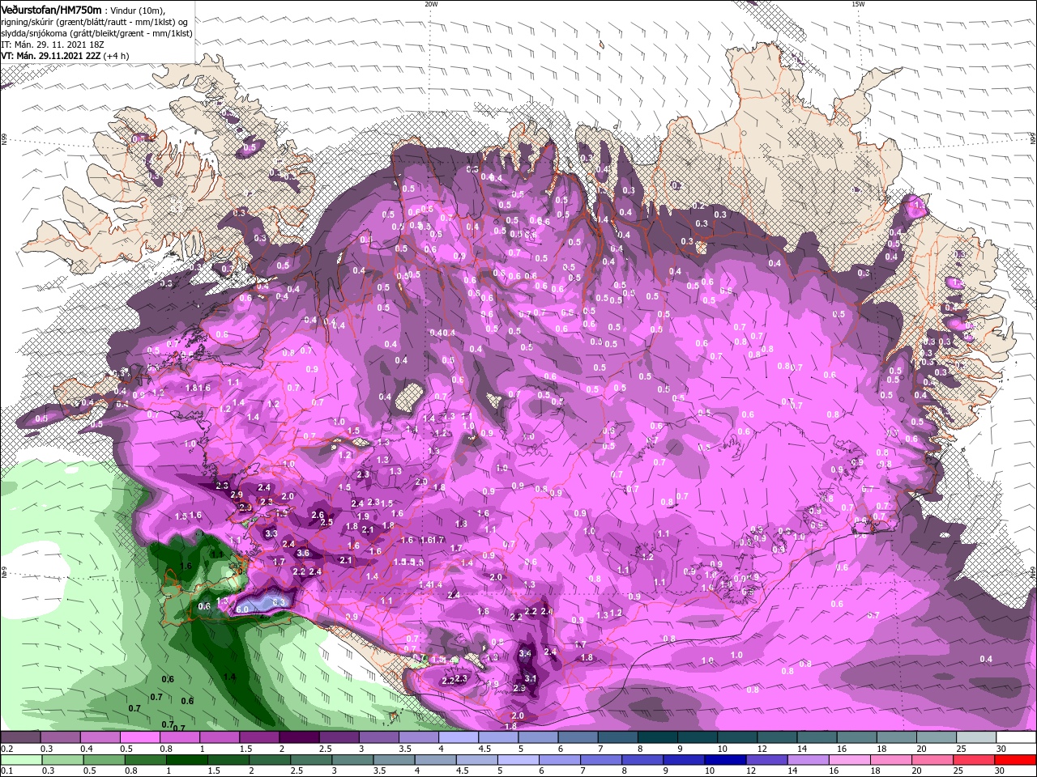The height and width of the screenshot is (777, 1037).
Task: Click the '(+4 h)' forecast offset text
Action: [117, 56]
